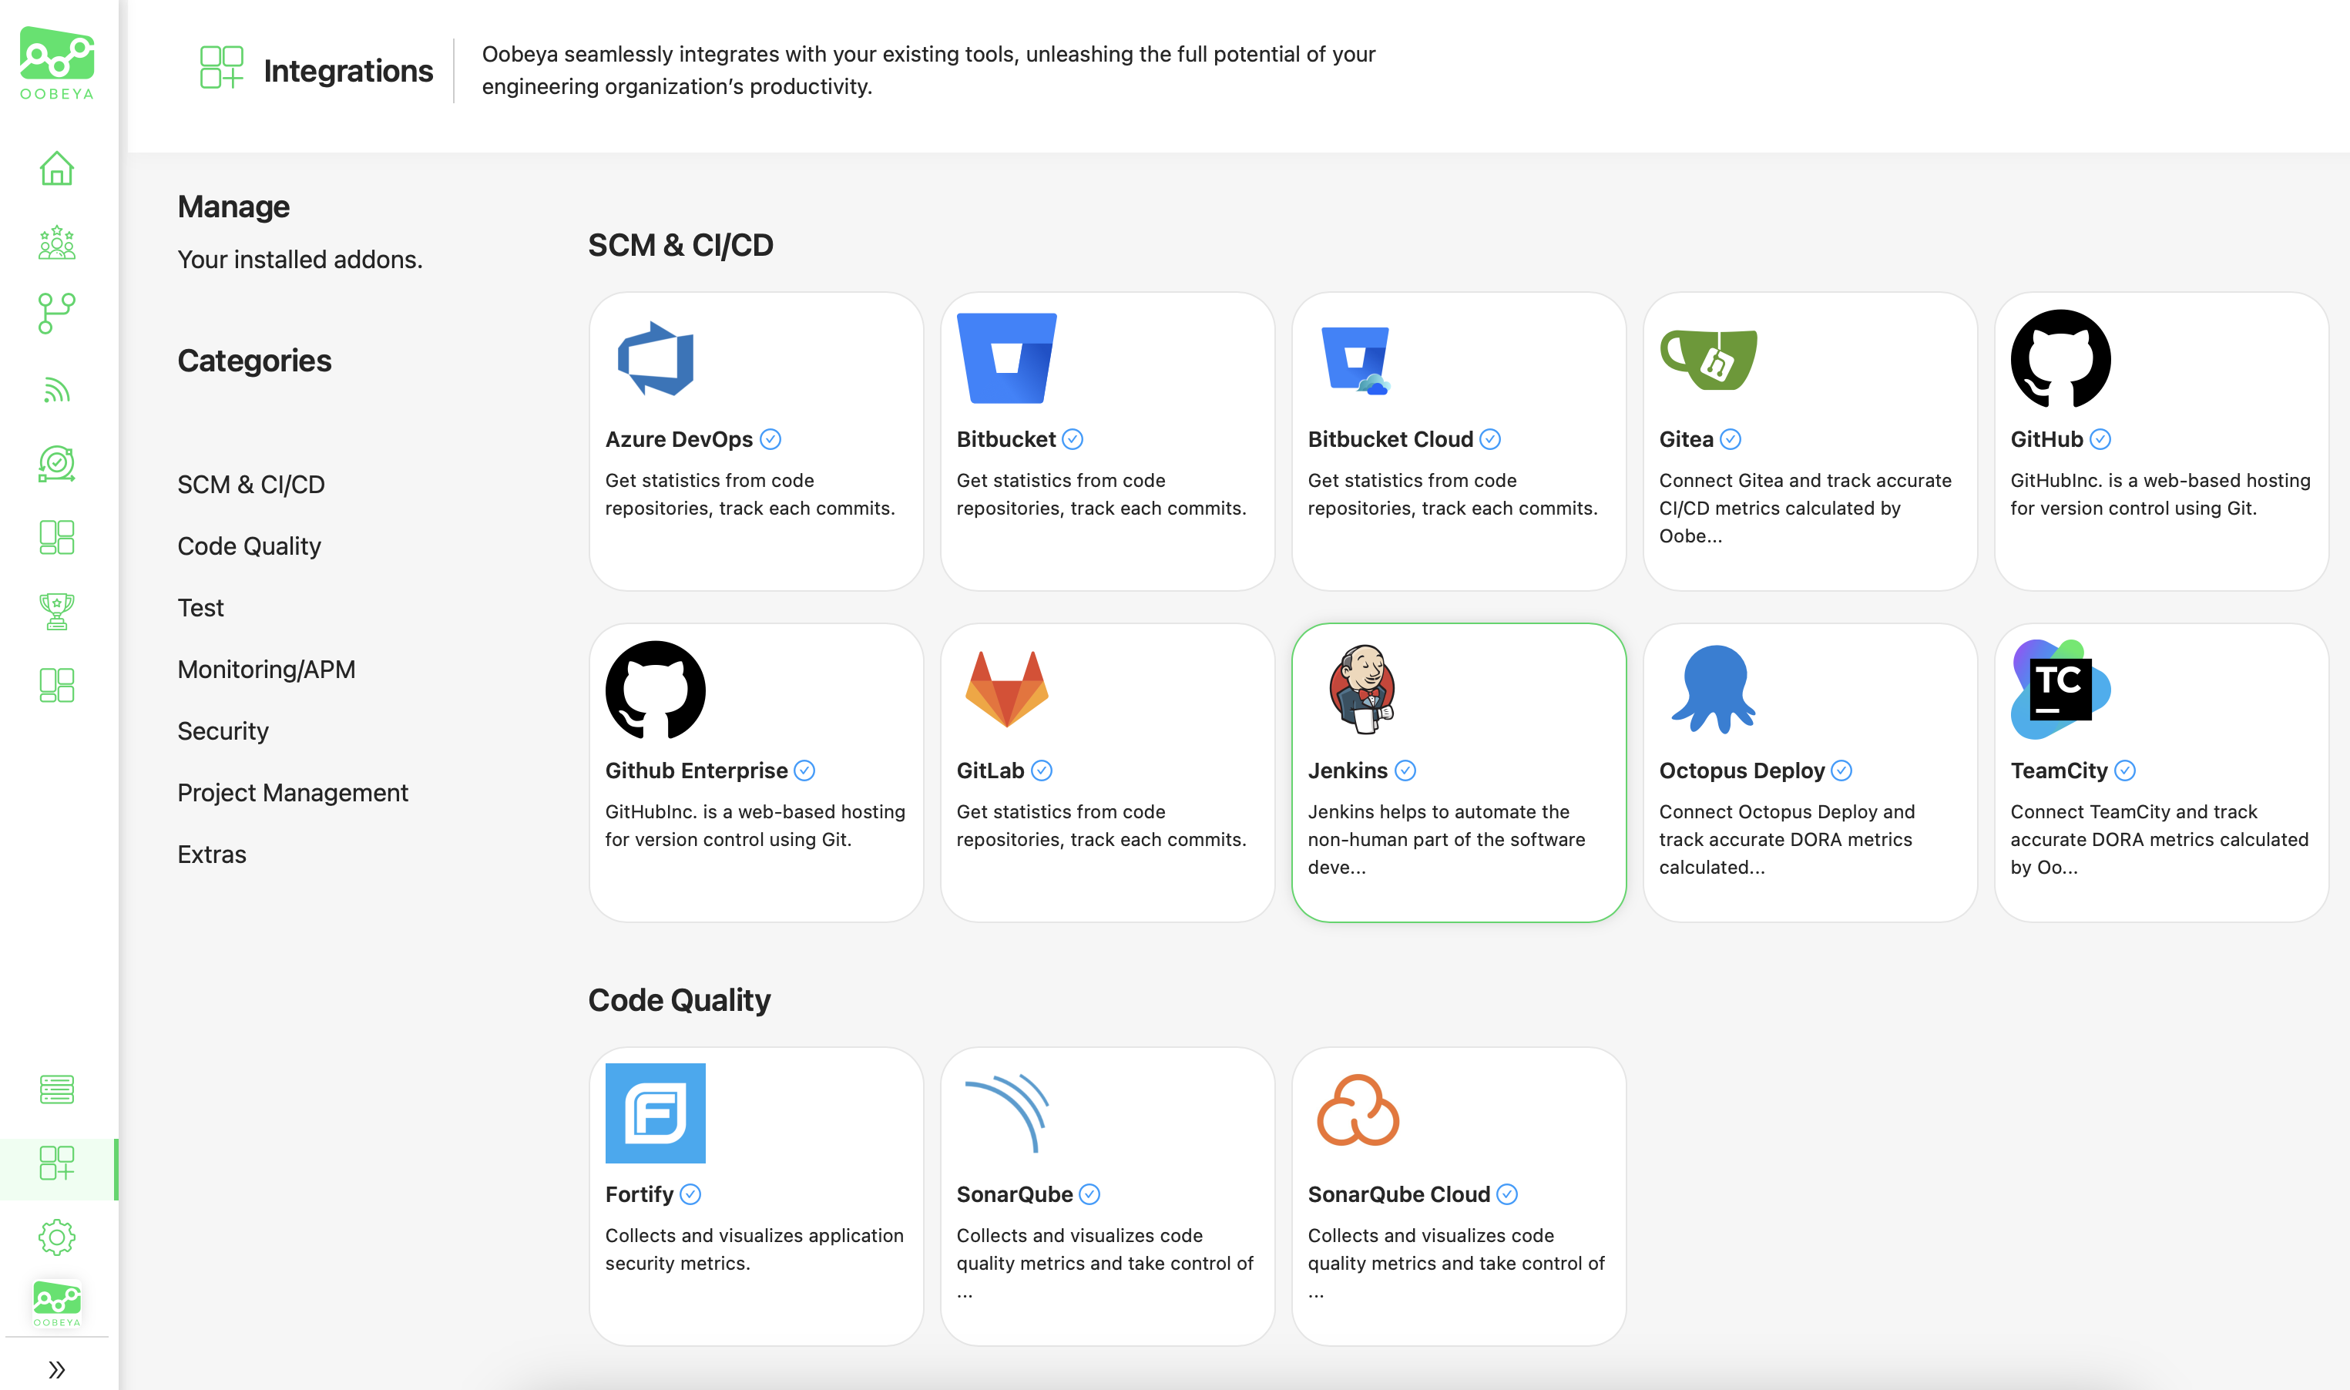Click the integrations icon in sidebar
This screenshot has width=2350, height=1390.
56,1163
